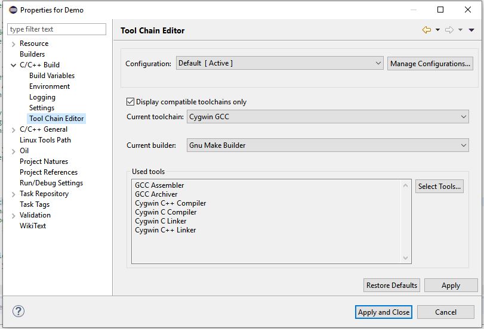Viewport: 484px width, 329px height.
Task: Select Cygwin C Linker entry
Action: pyautogui.click(x=161, y=221)
